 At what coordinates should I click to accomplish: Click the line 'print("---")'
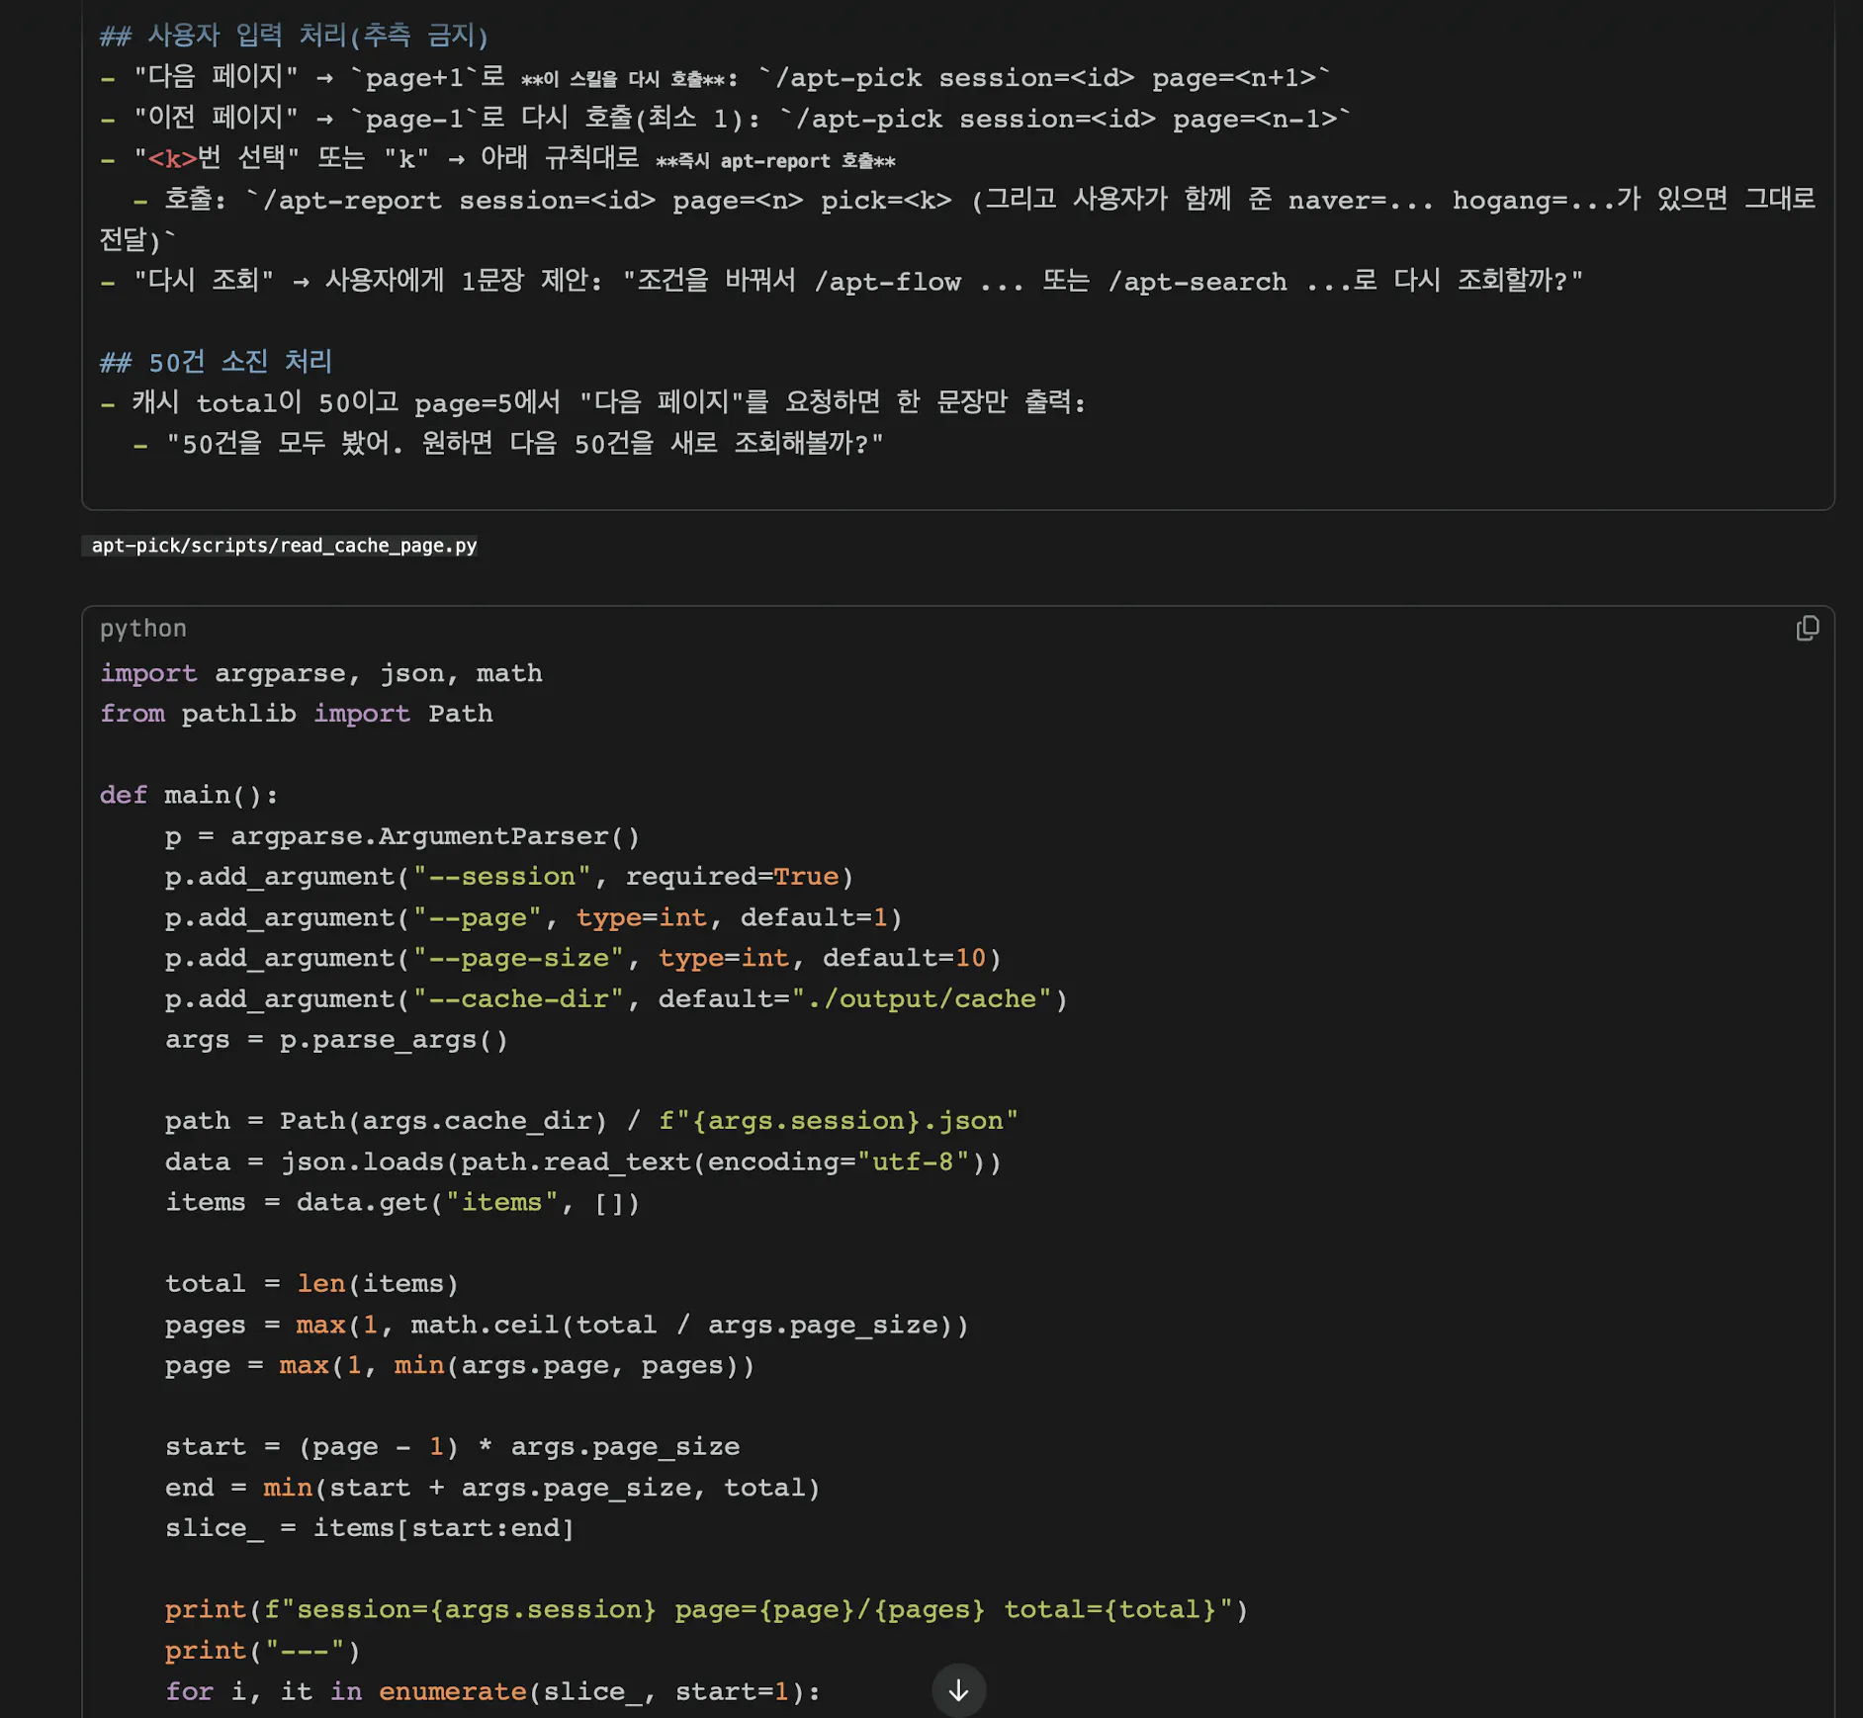(x=263, y=1651)
